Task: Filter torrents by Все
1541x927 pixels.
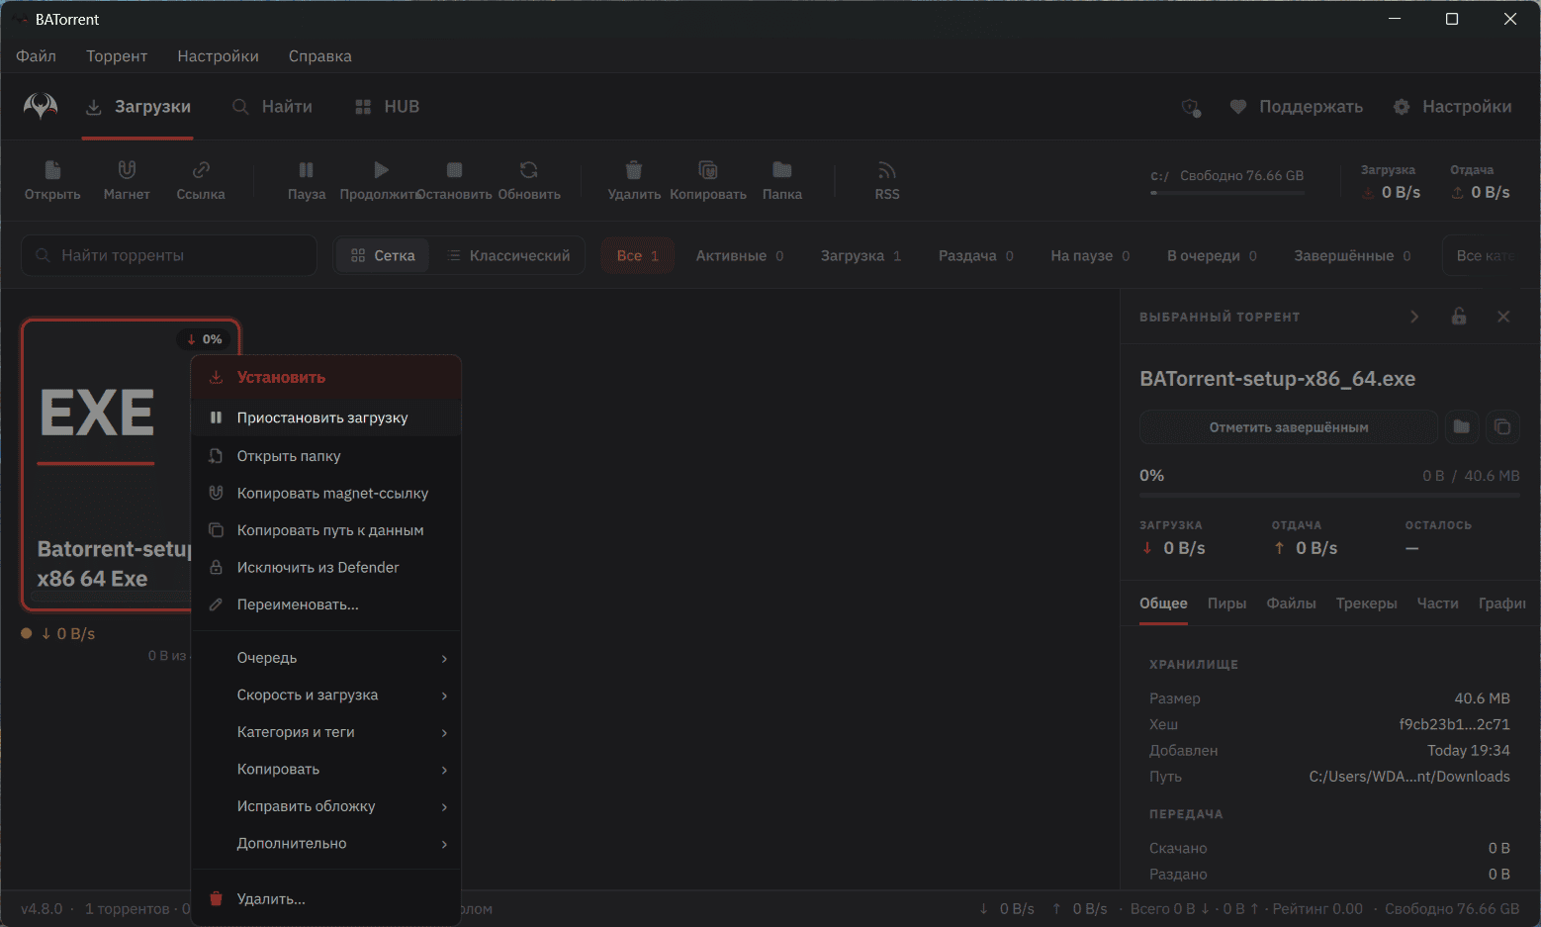Action: tap(638, 255)
